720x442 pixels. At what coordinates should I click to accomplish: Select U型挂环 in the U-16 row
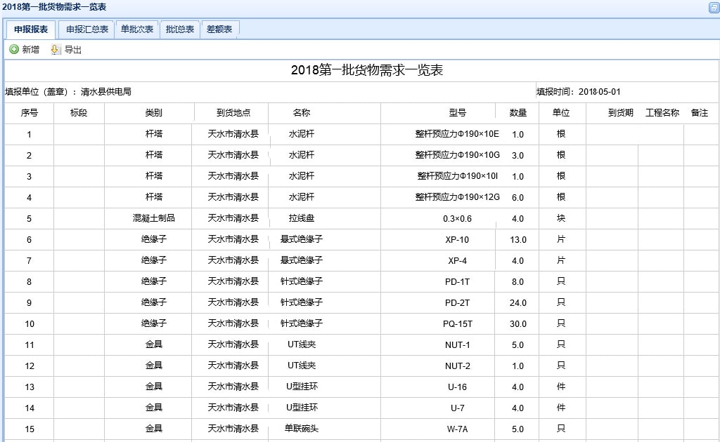click(302, 387)
